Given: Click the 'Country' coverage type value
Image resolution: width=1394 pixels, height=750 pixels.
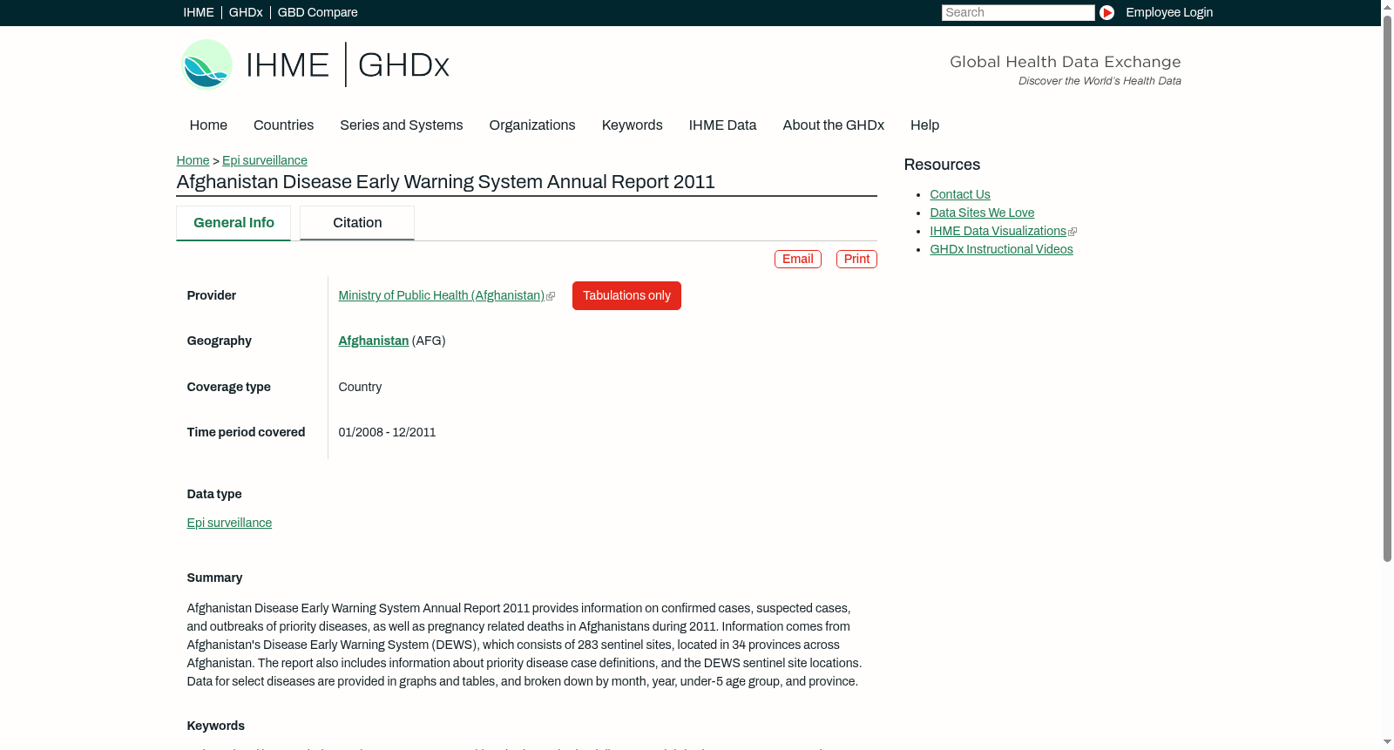Looking at the screenshot, I should [x=360, y=387].
